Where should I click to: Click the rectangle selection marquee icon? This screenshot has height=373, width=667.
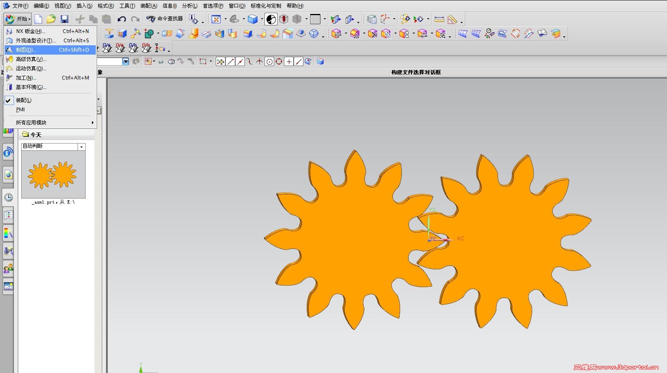point(203,62)
